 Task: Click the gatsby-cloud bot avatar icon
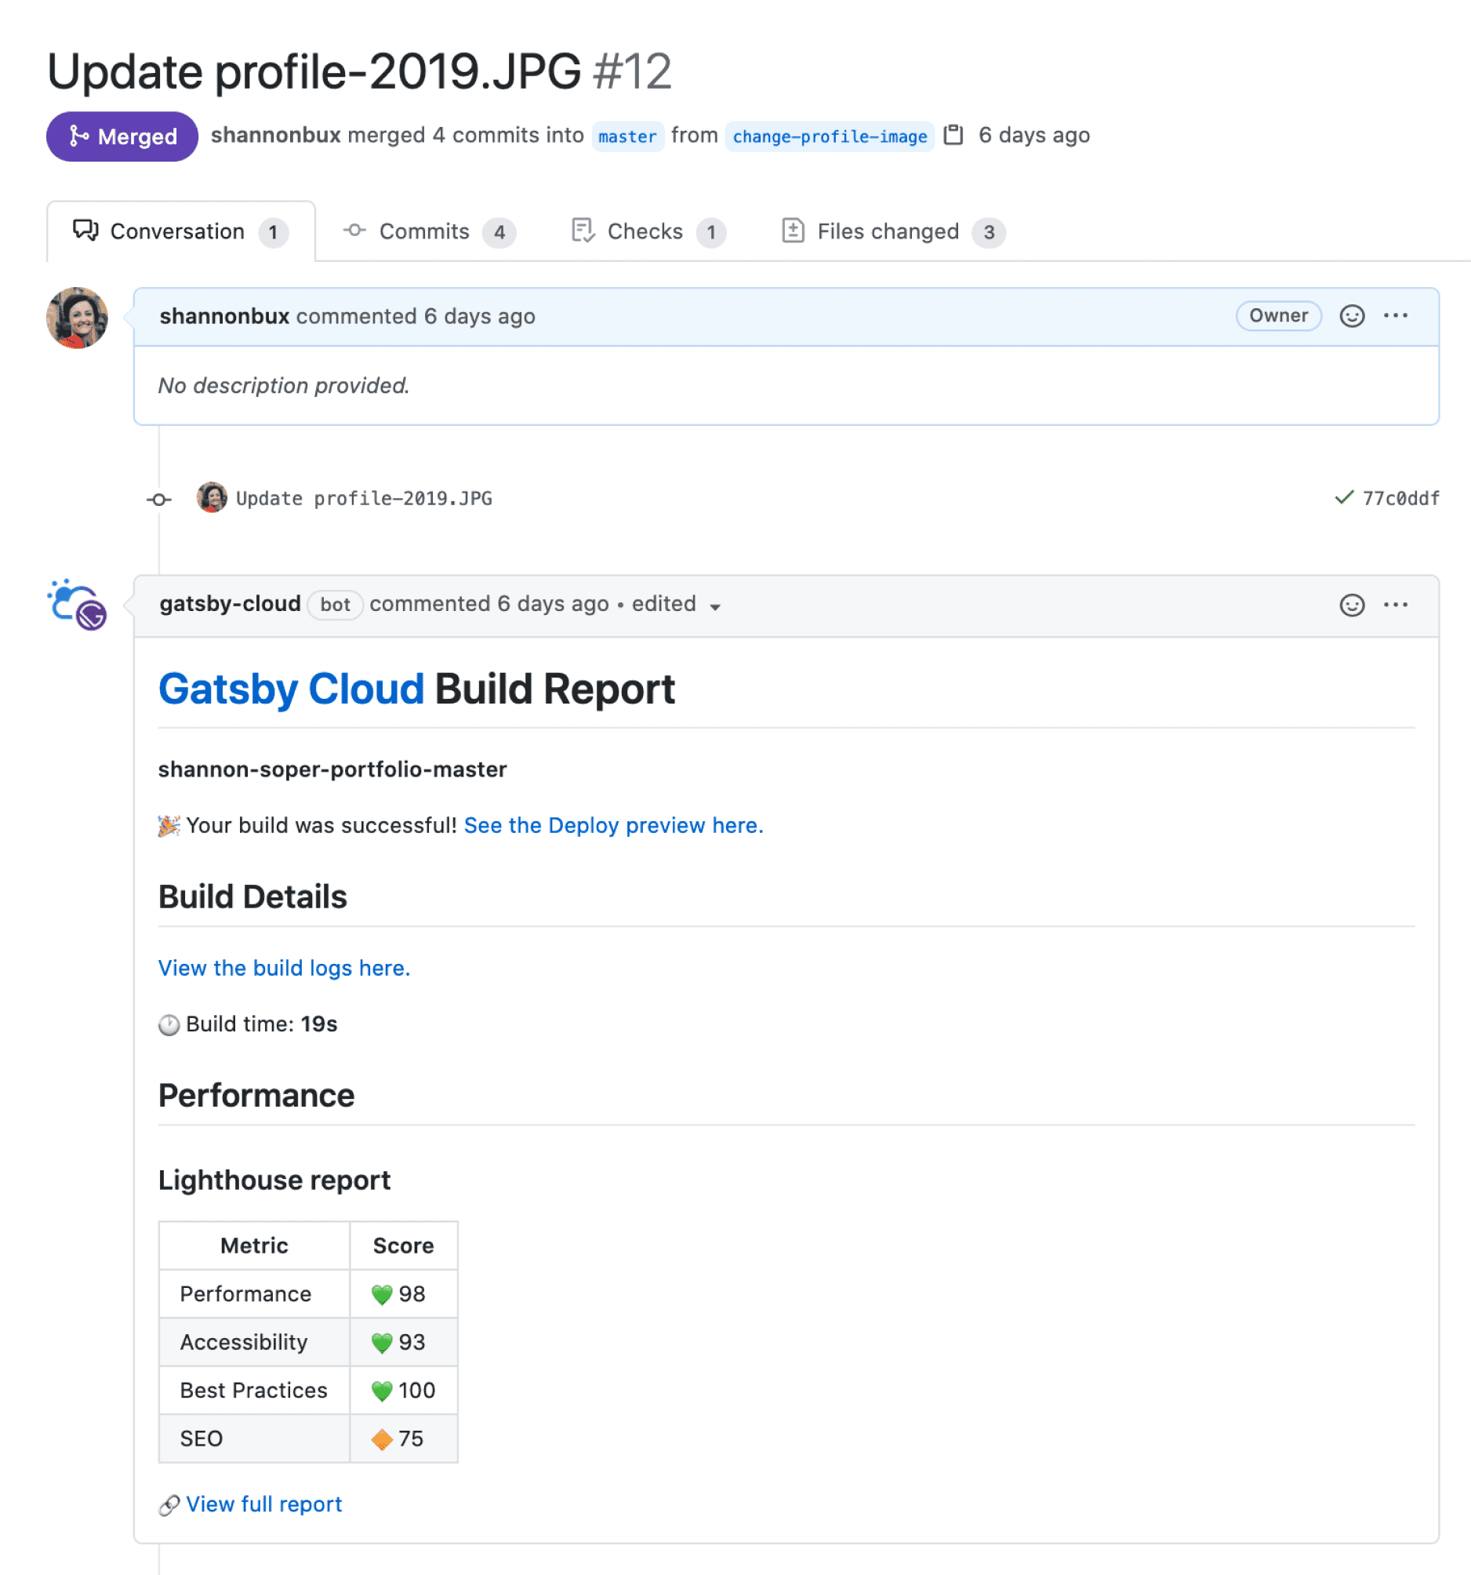pyautogui.click(x=78, y=605)
